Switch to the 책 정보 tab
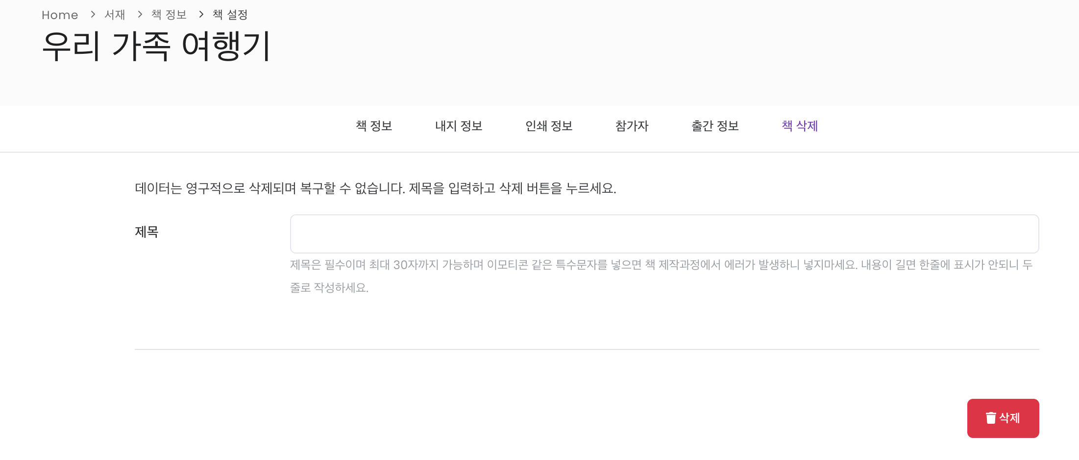 click(x=374, y=126)
